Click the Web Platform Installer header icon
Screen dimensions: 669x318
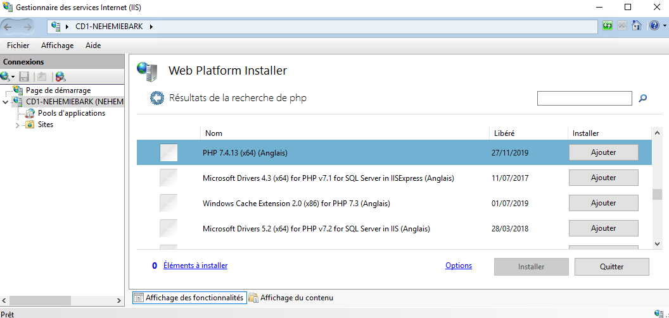[147, 71]
